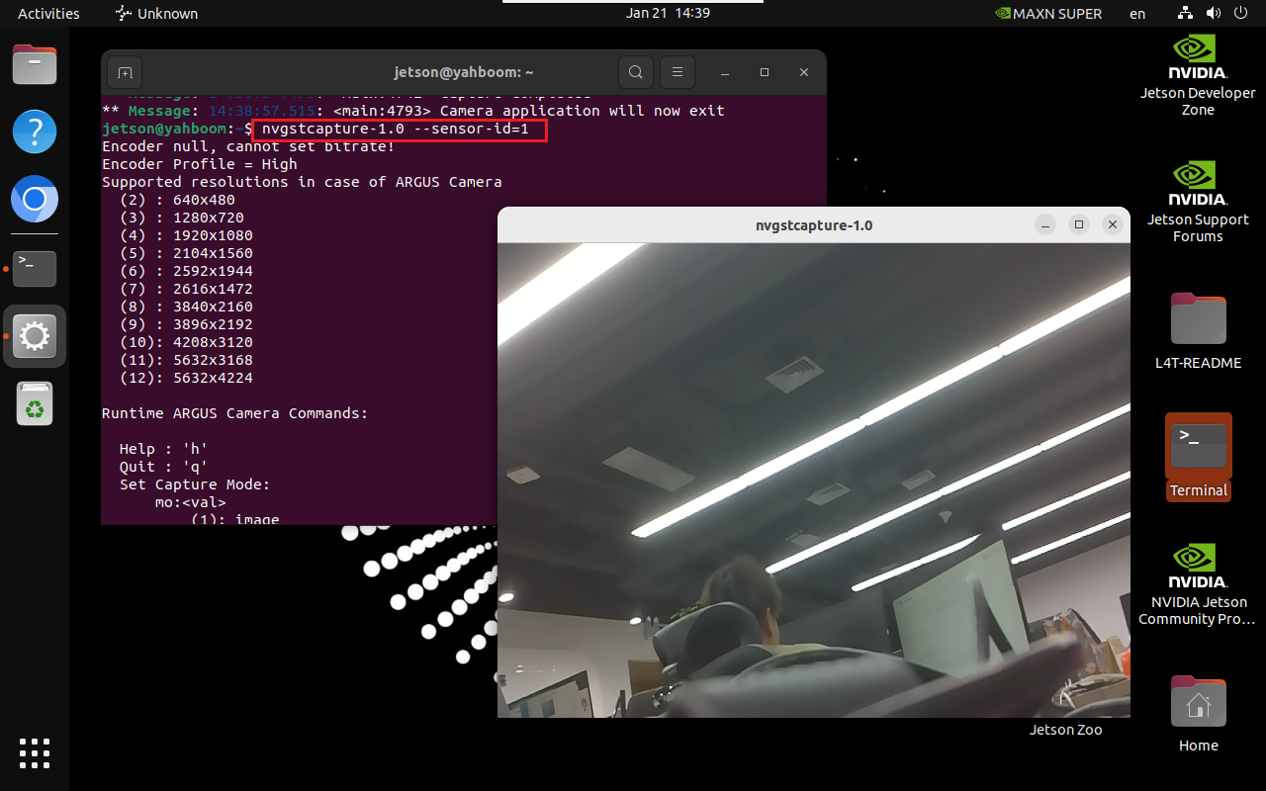Switch to Terminal via dock icon
Image resolution: width=1266 pixels, height=791 pixels.
click(35, 268)
